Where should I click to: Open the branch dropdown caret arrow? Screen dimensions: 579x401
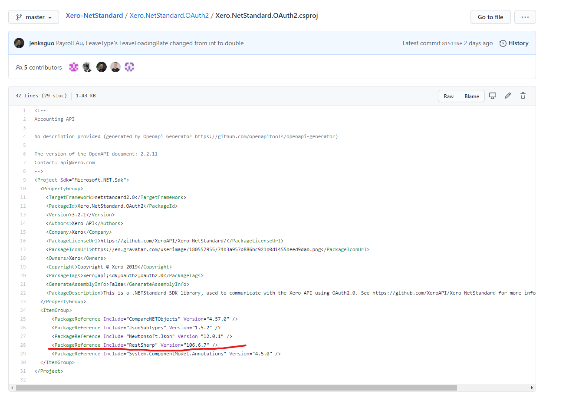(x=50, y=17)
